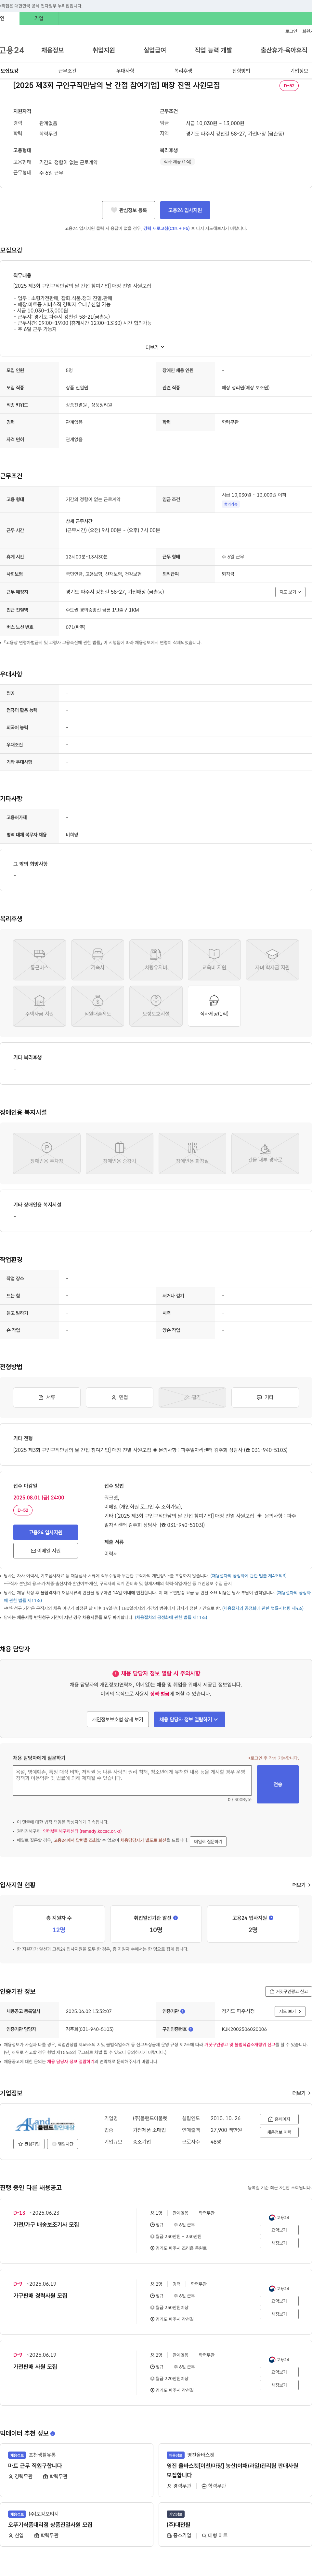This screenshot has height=2576, width=312.
Task: Open the 취업지원 main menu
Action: point(104,50)
